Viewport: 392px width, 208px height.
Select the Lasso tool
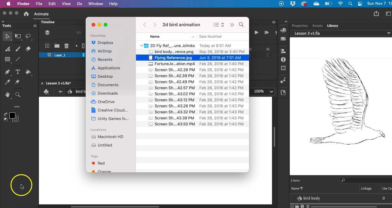click(x=28, y=36)
